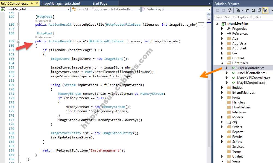The image size is (273, 163).
Task: Select the Orders folder
Action: (237, 127)
